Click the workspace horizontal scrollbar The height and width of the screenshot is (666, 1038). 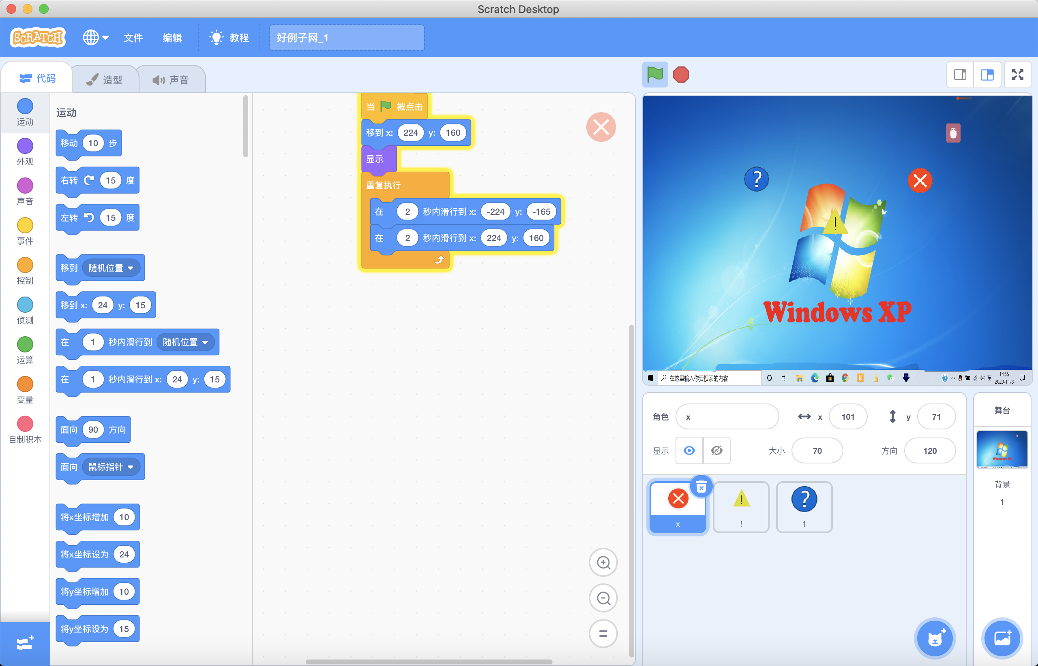pos(429,662)
